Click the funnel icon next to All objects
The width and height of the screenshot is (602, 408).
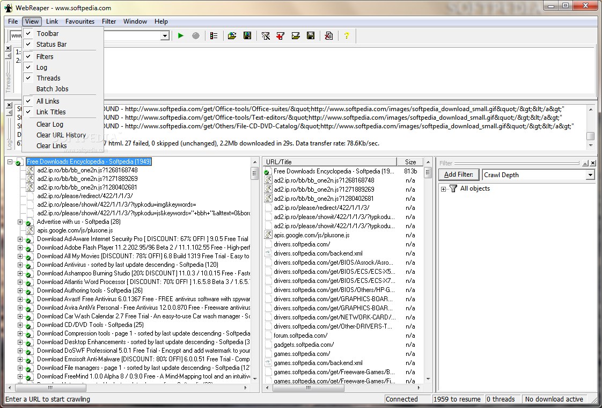(x=453, y=188)
